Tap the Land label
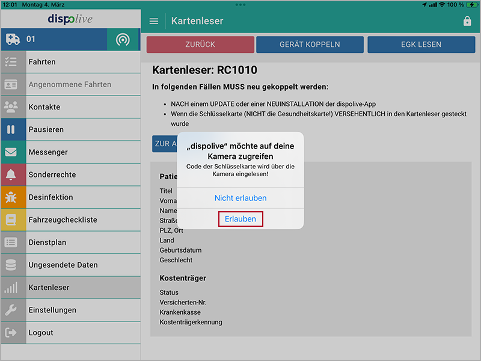The height and width of the screenshot is (361, 481). 167,240
